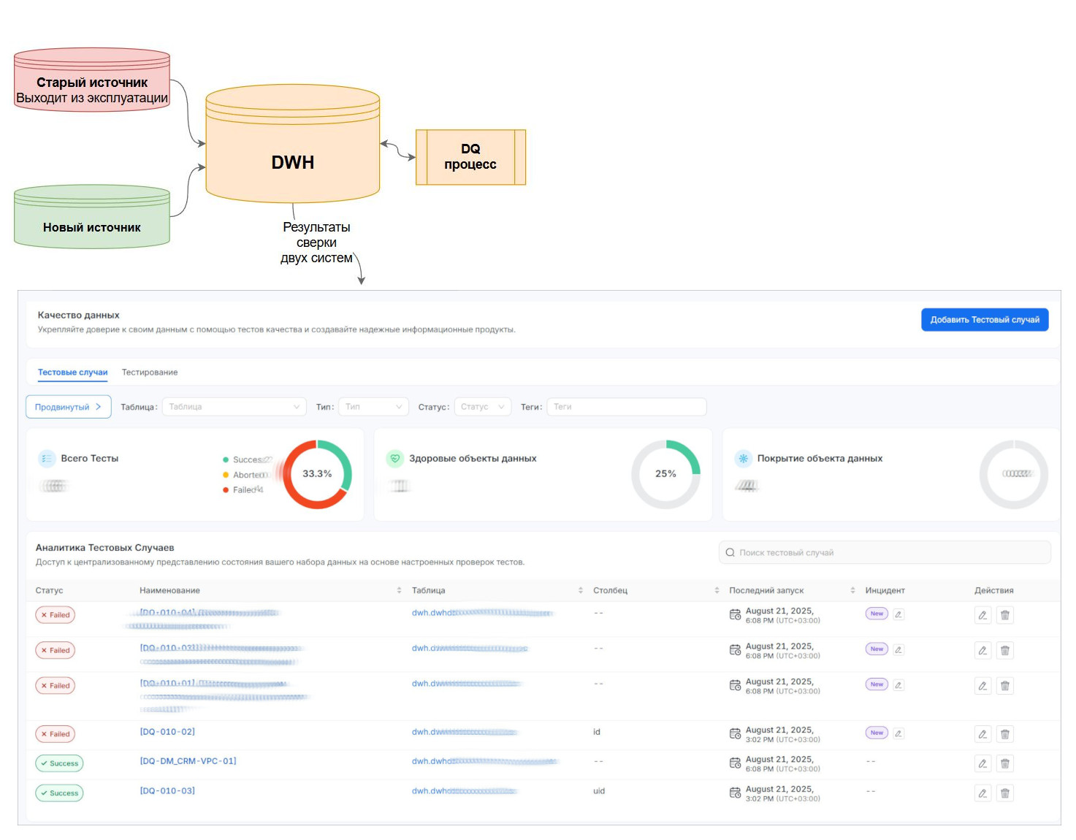Click the Success legend entry in Всего Тесты

(x=247, y=459)
